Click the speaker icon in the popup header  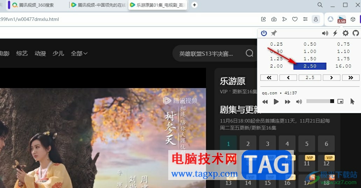click(x=325, y=33)
